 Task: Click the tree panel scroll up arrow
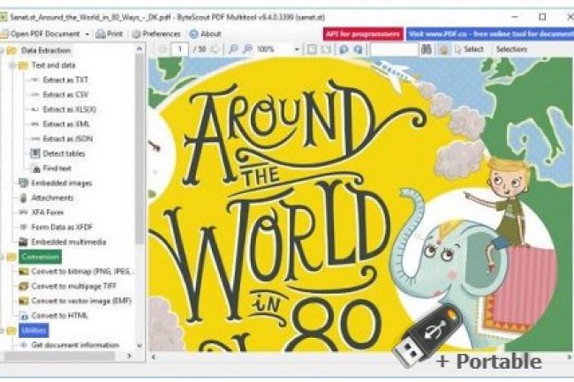coord(140,49)
